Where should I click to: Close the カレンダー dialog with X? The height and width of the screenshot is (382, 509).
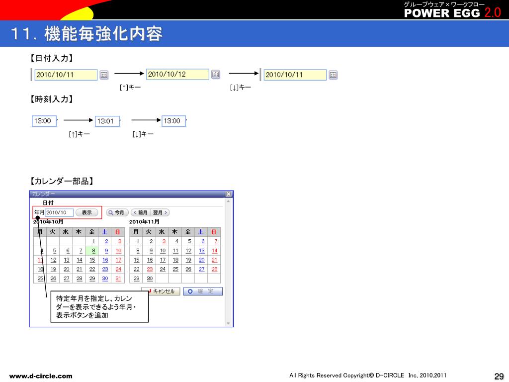point(229,194)
